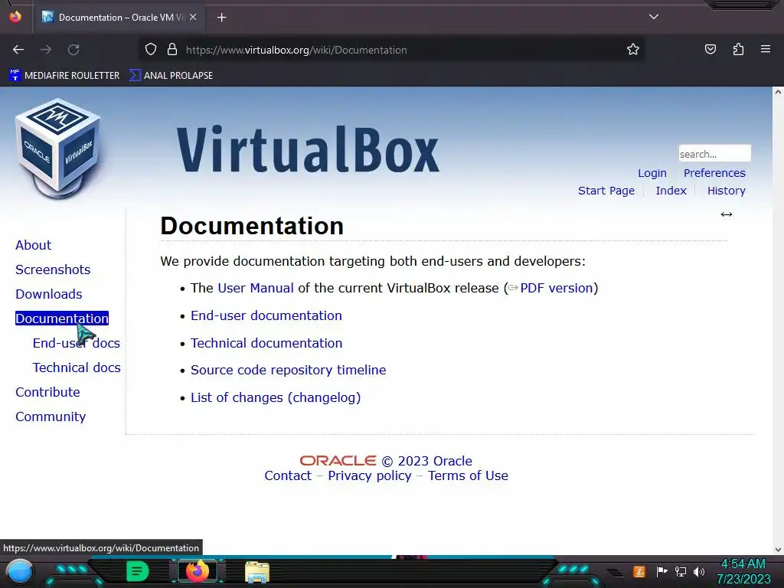Open the Contact footer link

tap(288, 475)
